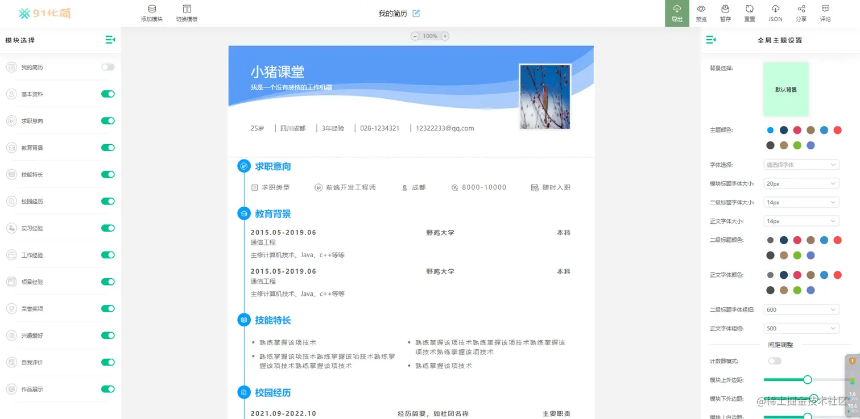
Task: Click the 100% zoom level label
Action: point(430,36)
